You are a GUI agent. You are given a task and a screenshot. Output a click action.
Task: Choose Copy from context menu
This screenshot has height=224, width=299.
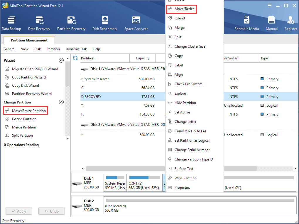click(195, 56)
